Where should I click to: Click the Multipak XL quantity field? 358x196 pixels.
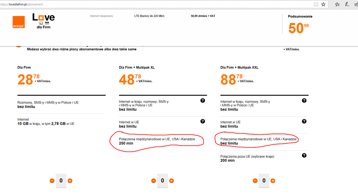point(162,181)
